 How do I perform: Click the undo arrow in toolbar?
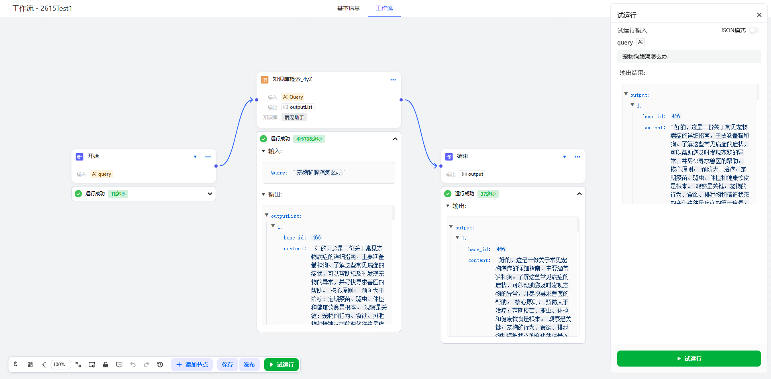(x=133, y=365)
